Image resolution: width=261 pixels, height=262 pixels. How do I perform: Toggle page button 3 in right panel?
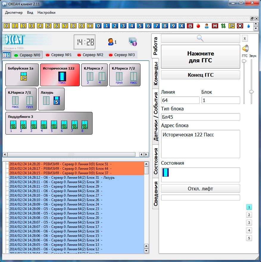[x=249, y=223]
